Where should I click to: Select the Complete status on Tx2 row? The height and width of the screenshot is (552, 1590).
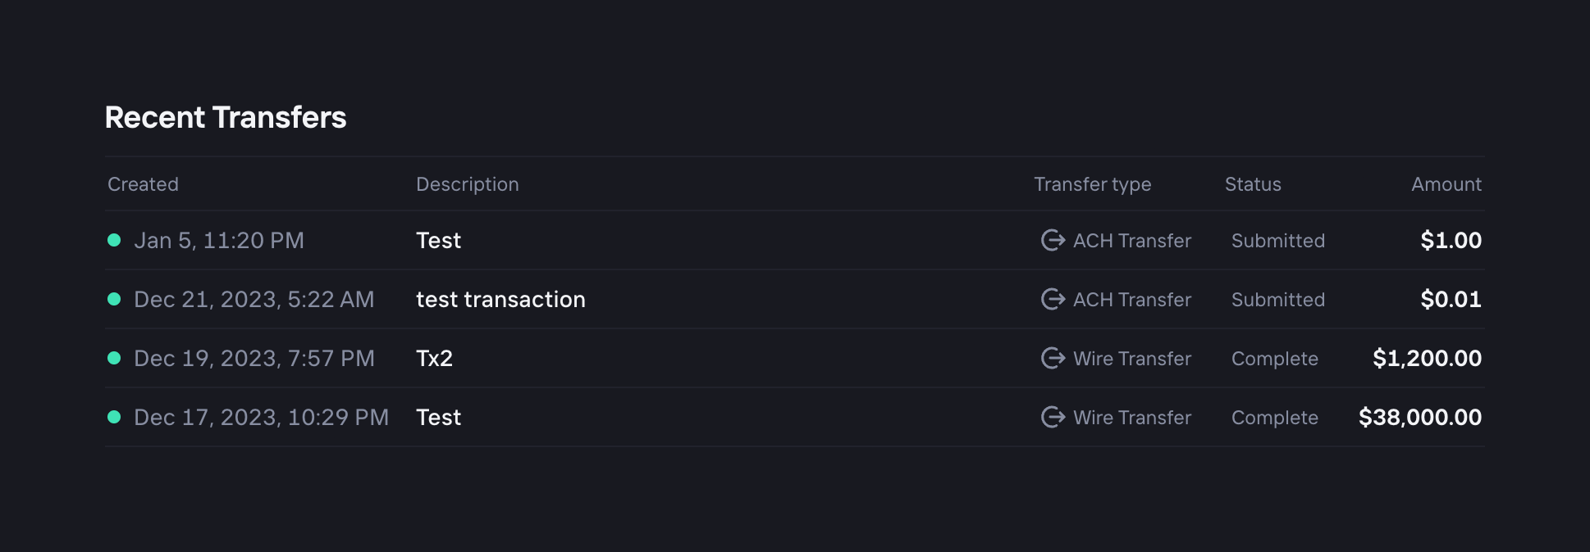tap(1275, 358)
